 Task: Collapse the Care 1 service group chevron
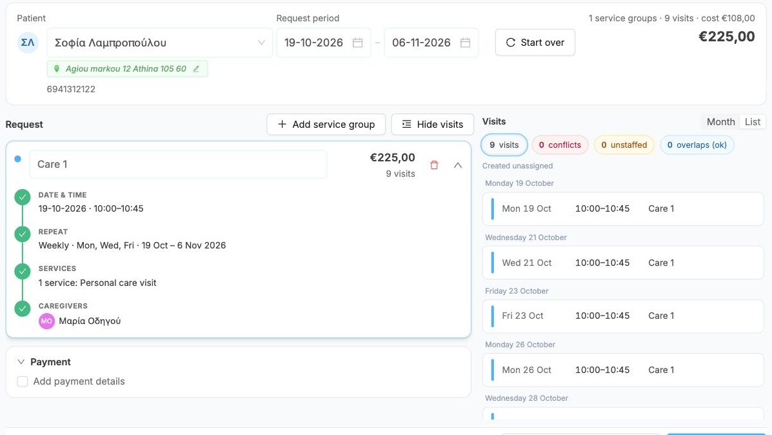(x=458, y=165)
